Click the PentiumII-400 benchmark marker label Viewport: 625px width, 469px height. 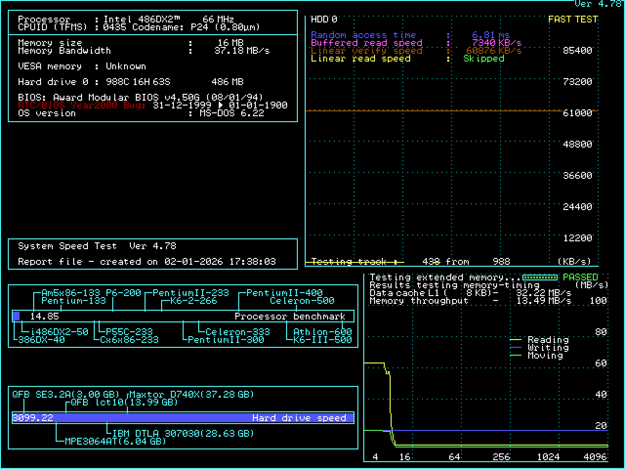(284, 293)
